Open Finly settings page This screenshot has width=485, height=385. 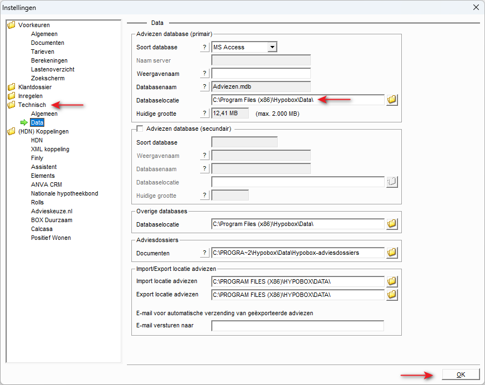click(37, 158)
